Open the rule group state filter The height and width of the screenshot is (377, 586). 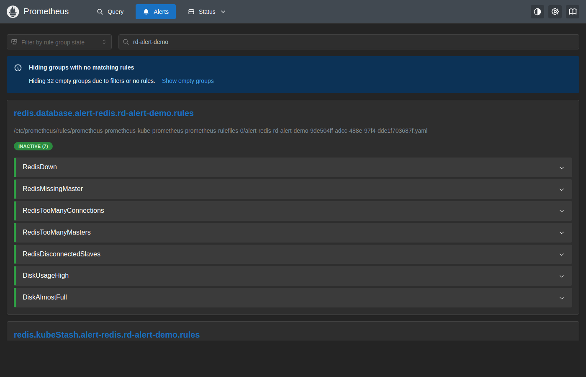[59, 42]
